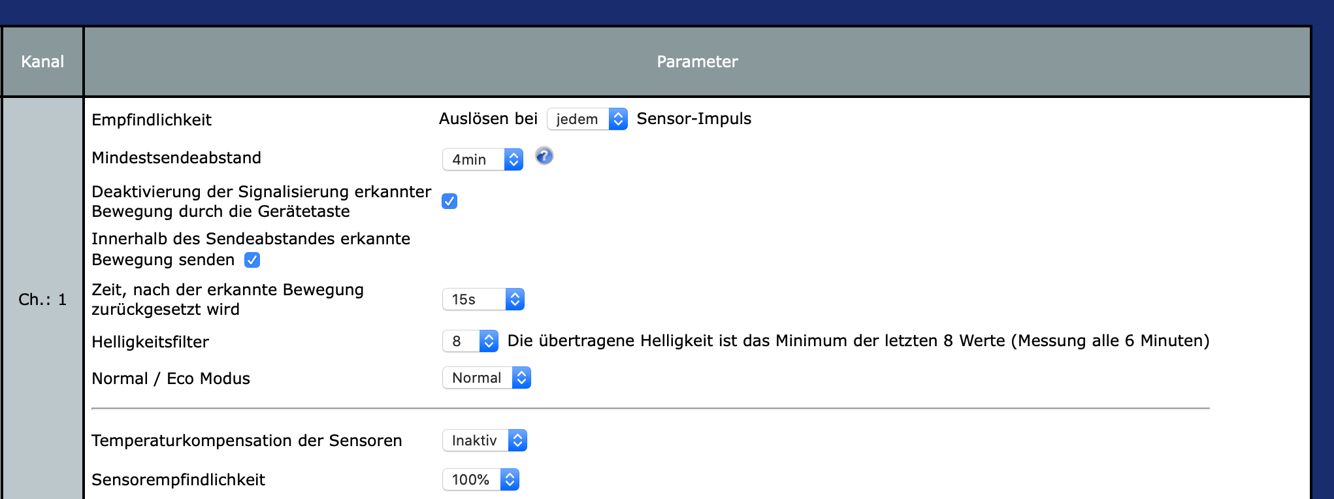The height and width of the screenshot is (499, 1334).
Task: Expand the Mindestsendeabstand '4min' dropdown
Action: tap(483, 159)
